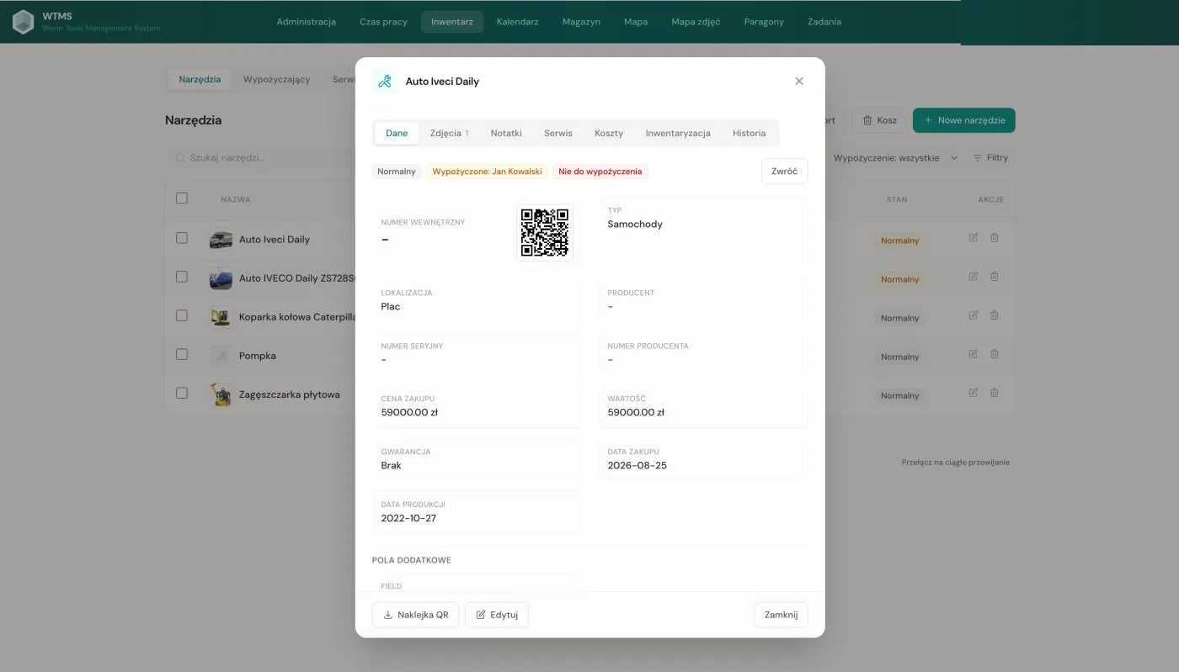
Task: Click the Wypożyczone: Jan Kowalski badge
Action: (487, 172)
